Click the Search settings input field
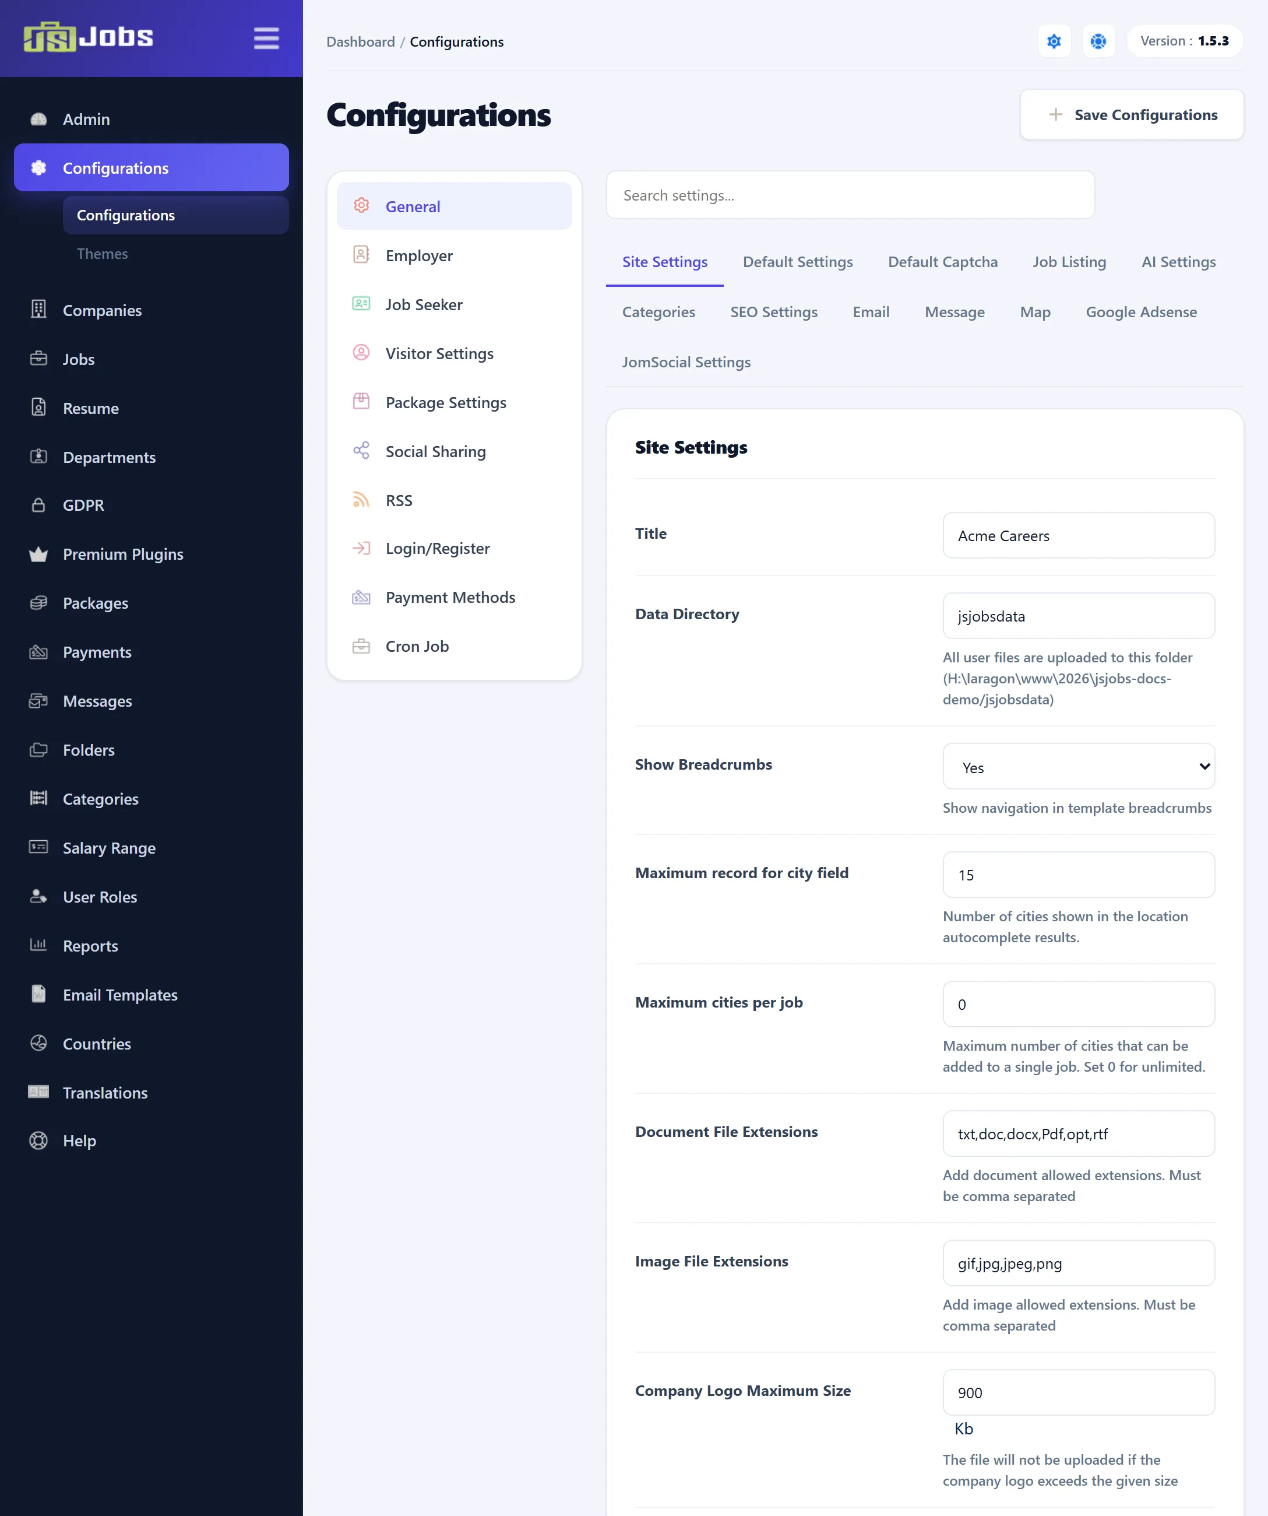 click(x=850, y=195)
